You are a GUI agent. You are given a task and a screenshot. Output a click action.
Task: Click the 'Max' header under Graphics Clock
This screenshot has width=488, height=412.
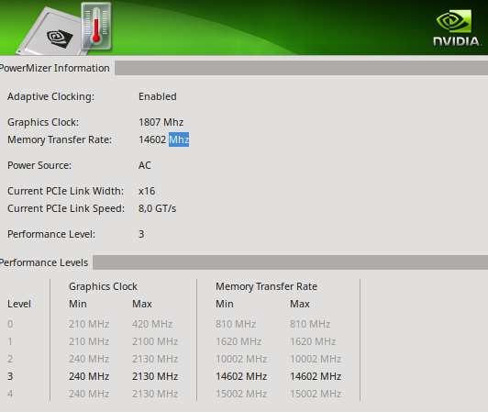[142, 304]
